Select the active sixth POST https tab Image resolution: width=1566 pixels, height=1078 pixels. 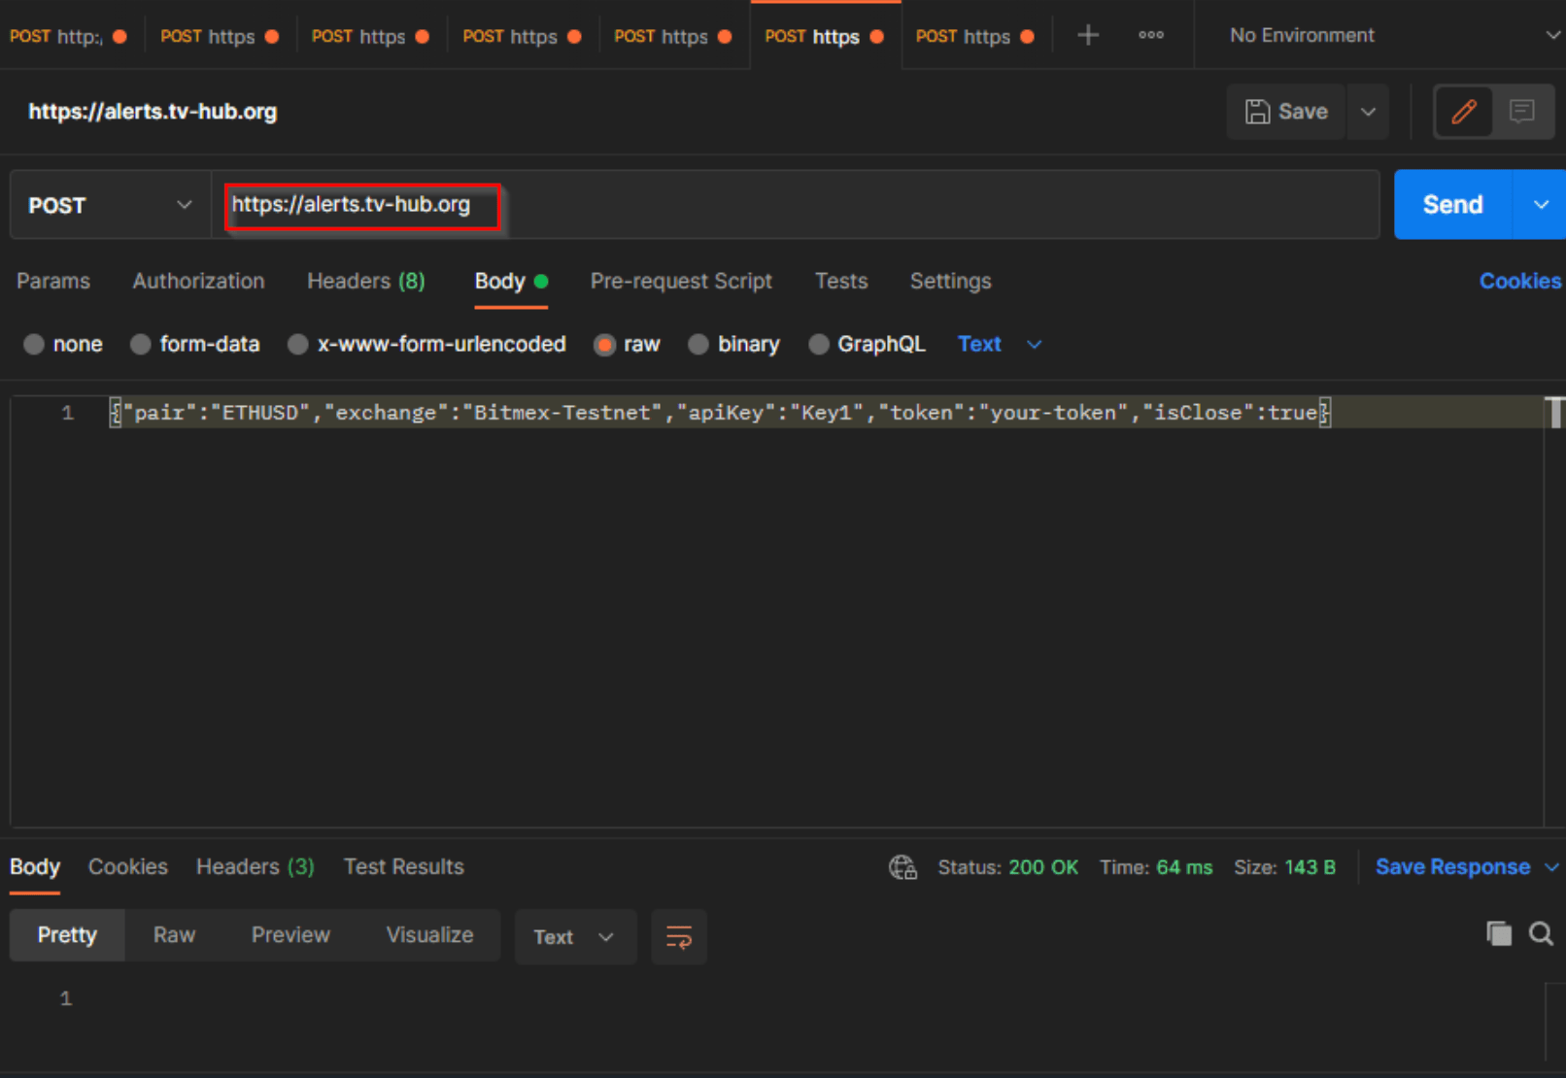click(x=825, y=36)
